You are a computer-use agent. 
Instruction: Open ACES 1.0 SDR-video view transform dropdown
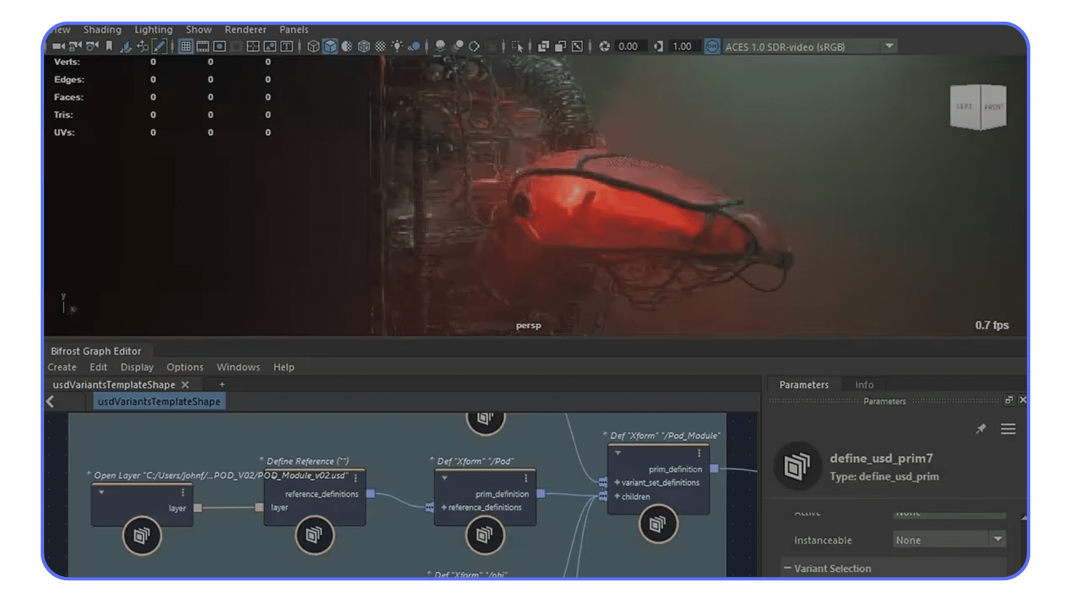pos(810,47)
